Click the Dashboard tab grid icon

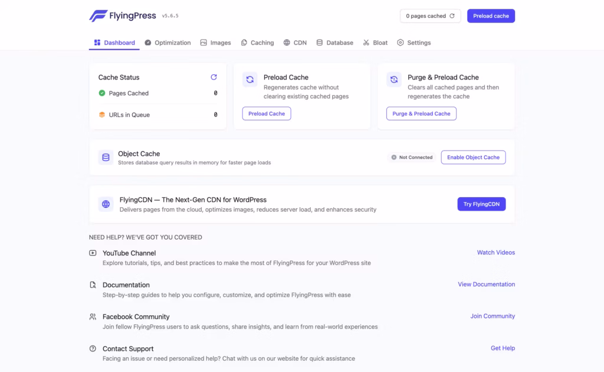pos(97,42)
